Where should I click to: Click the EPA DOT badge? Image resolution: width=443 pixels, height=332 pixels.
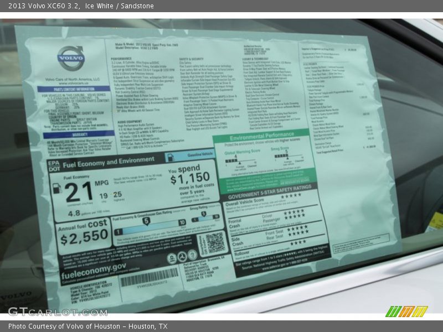coord(53,165)
